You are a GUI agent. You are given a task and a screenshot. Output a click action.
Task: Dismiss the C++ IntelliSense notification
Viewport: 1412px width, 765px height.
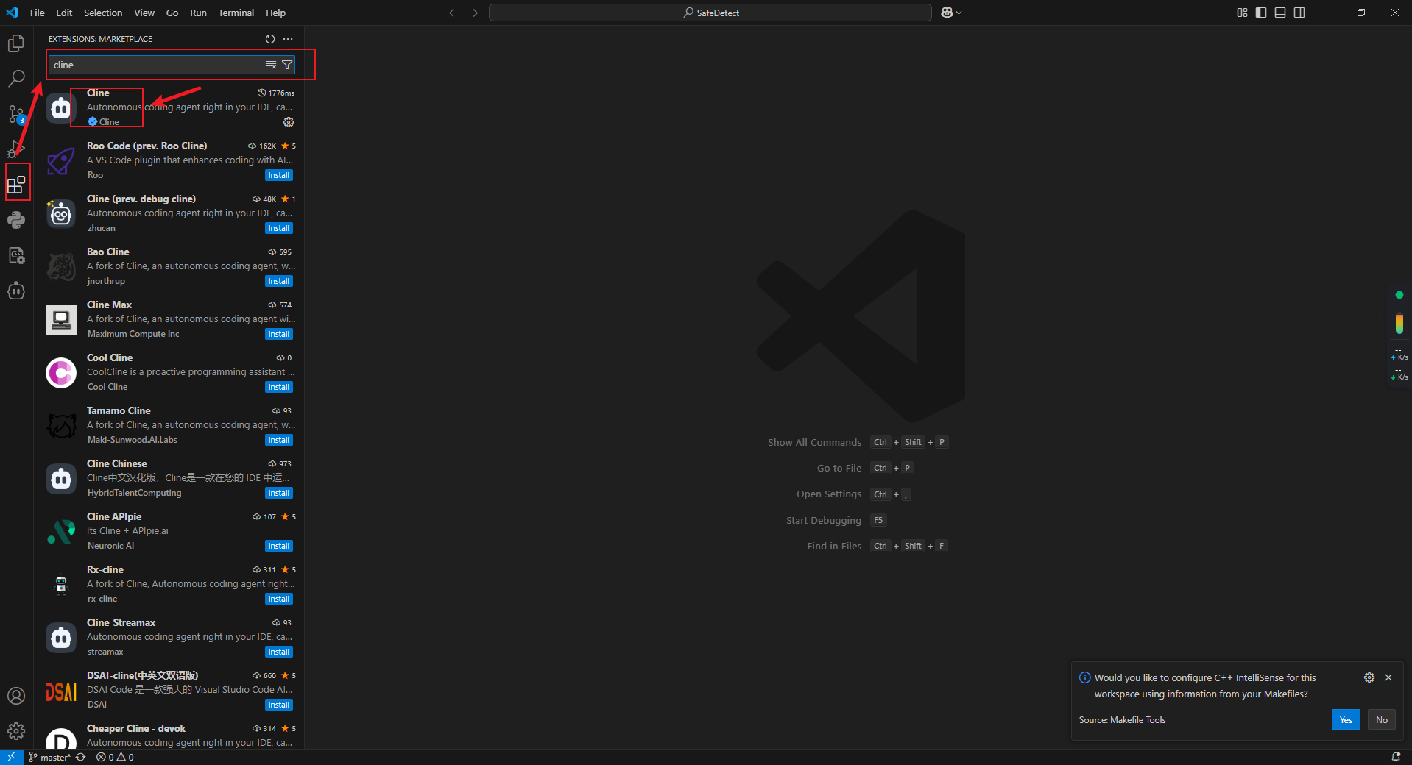1388,677
